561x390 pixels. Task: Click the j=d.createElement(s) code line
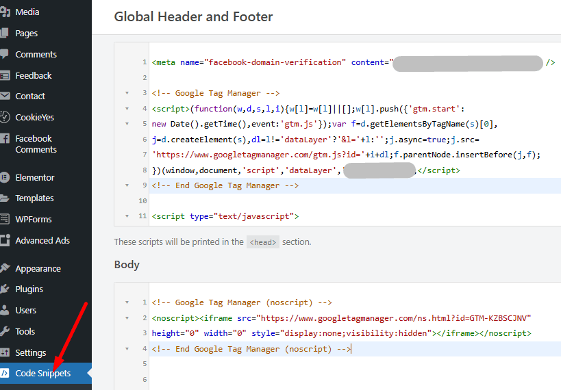pyautogui.click(x=315, y=140)
